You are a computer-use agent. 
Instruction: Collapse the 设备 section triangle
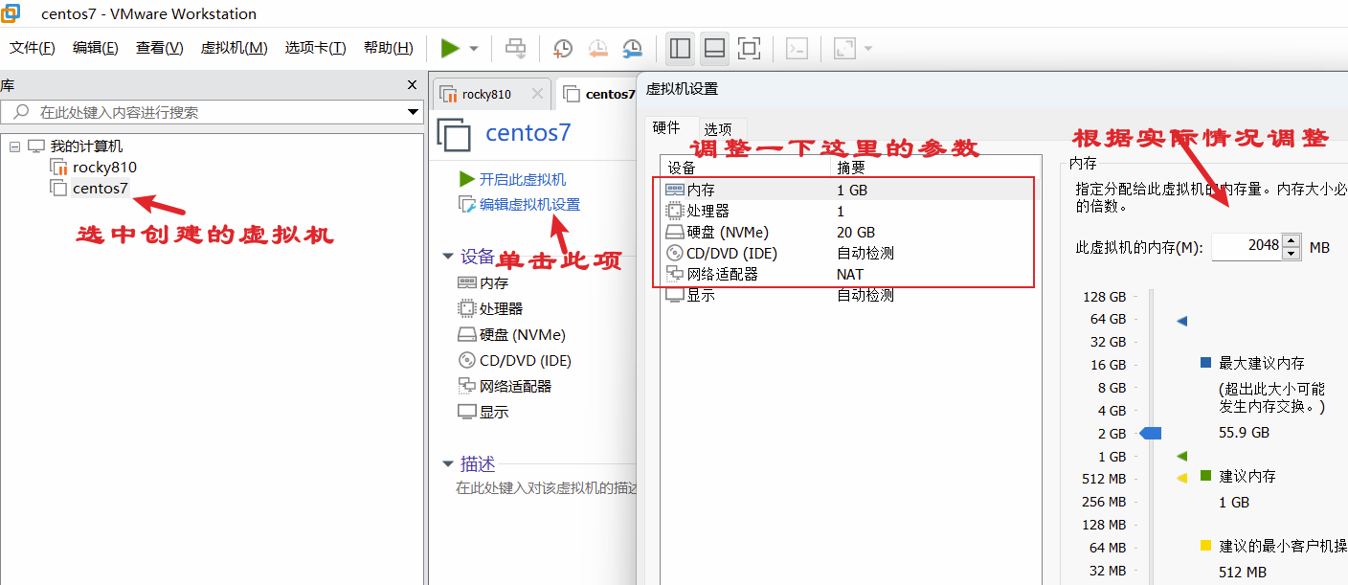pyautogui.click(x=447, y=257)
